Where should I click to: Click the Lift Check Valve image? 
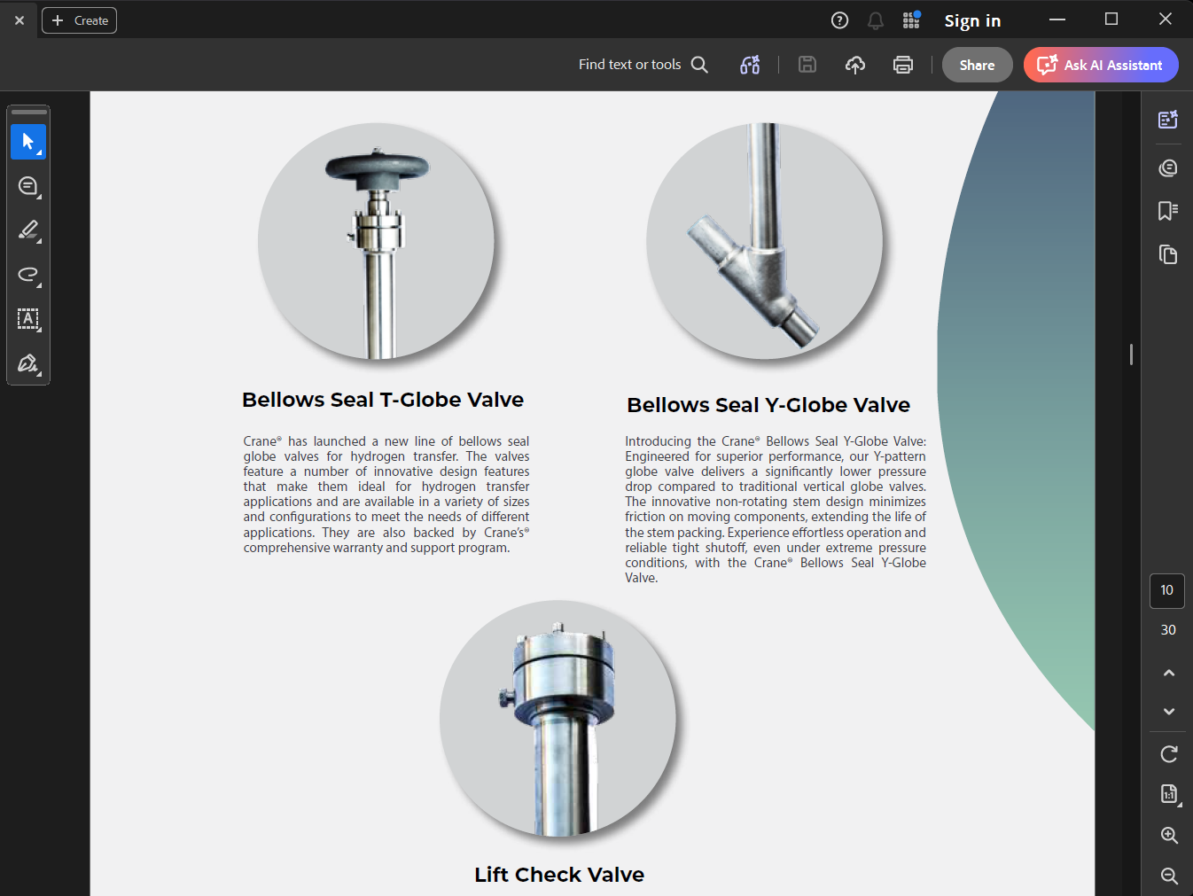pyautogui.click(x=558, y=718)
